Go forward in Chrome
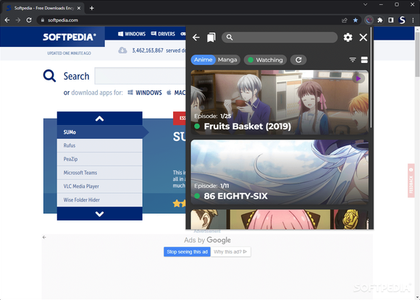The height and width of the screenshot is (300, 420). click(18, 20)
